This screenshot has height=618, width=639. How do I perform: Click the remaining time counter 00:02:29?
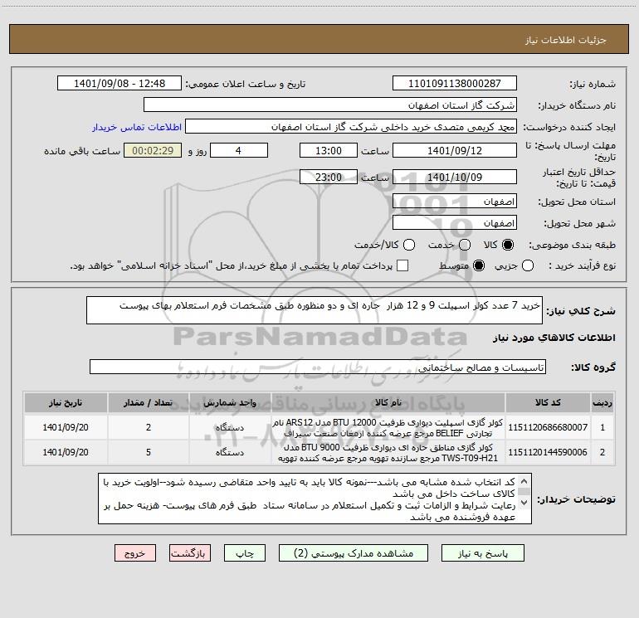153,150
